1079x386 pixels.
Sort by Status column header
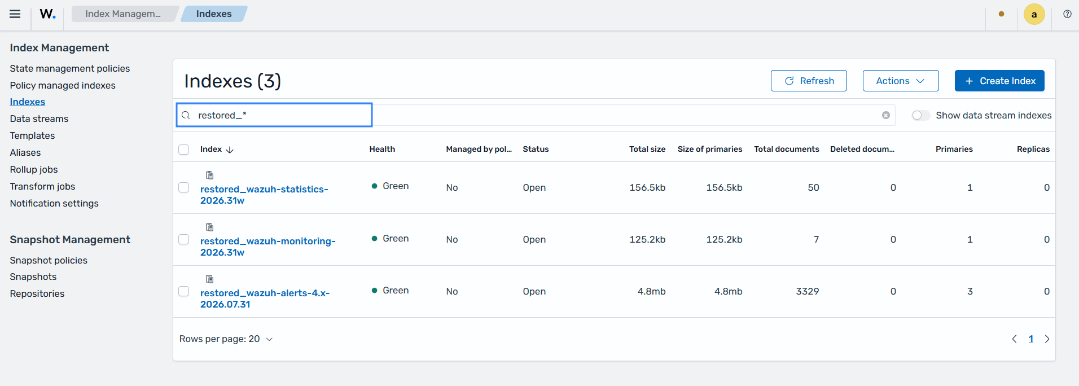point(536,149)
